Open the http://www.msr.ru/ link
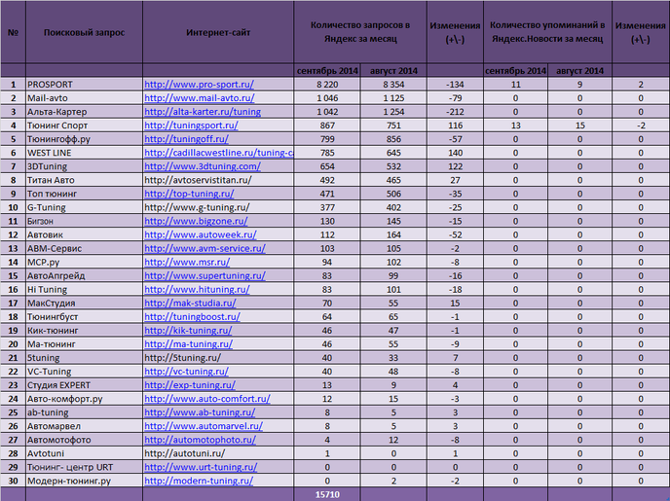Screen dimensions: 670x501 (187, 262)
